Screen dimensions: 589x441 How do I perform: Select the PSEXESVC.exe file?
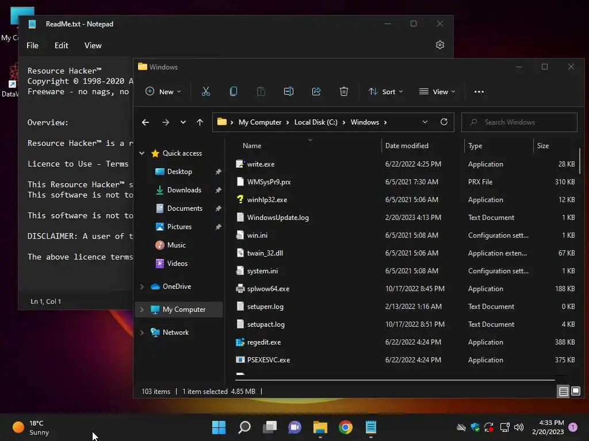(x=268, y=360)
